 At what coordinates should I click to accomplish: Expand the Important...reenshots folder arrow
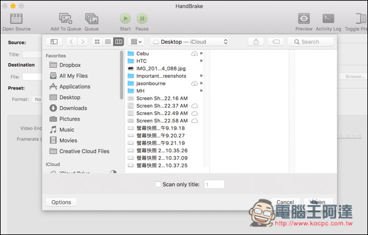pos(201,76)
